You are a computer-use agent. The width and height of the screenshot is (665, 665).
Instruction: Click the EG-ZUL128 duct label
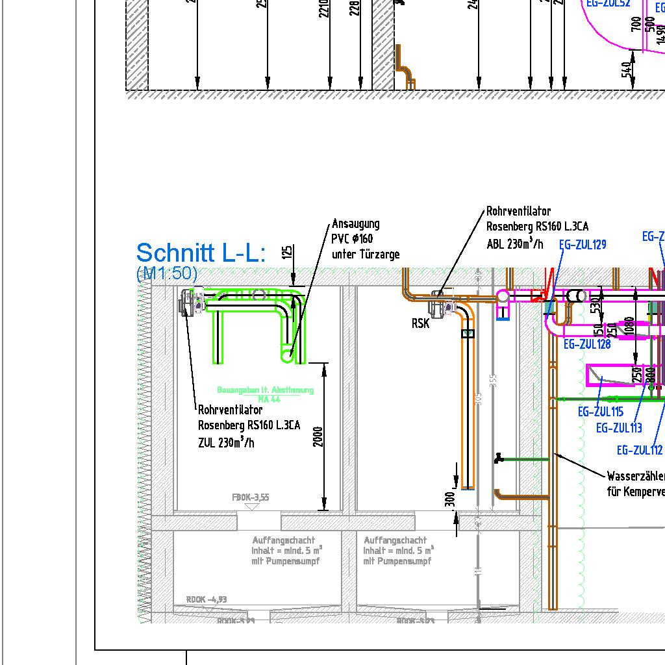(587, 344)
